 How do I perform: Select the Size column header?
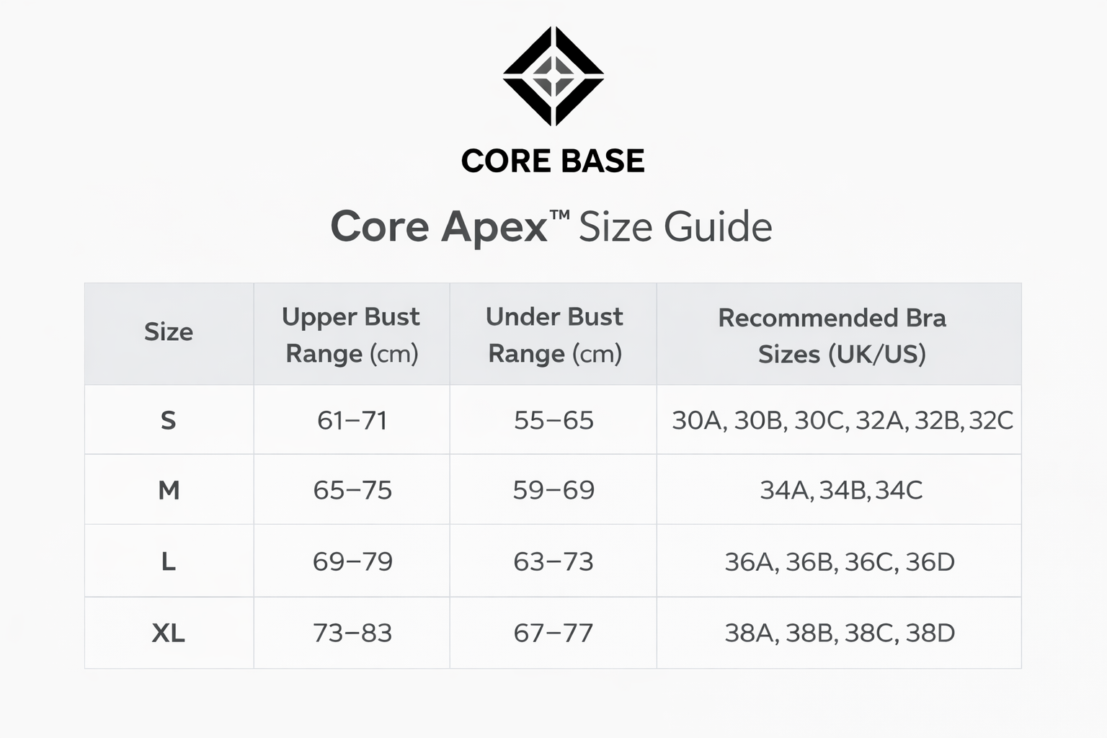pyautogui.click(x=169, y=332)
